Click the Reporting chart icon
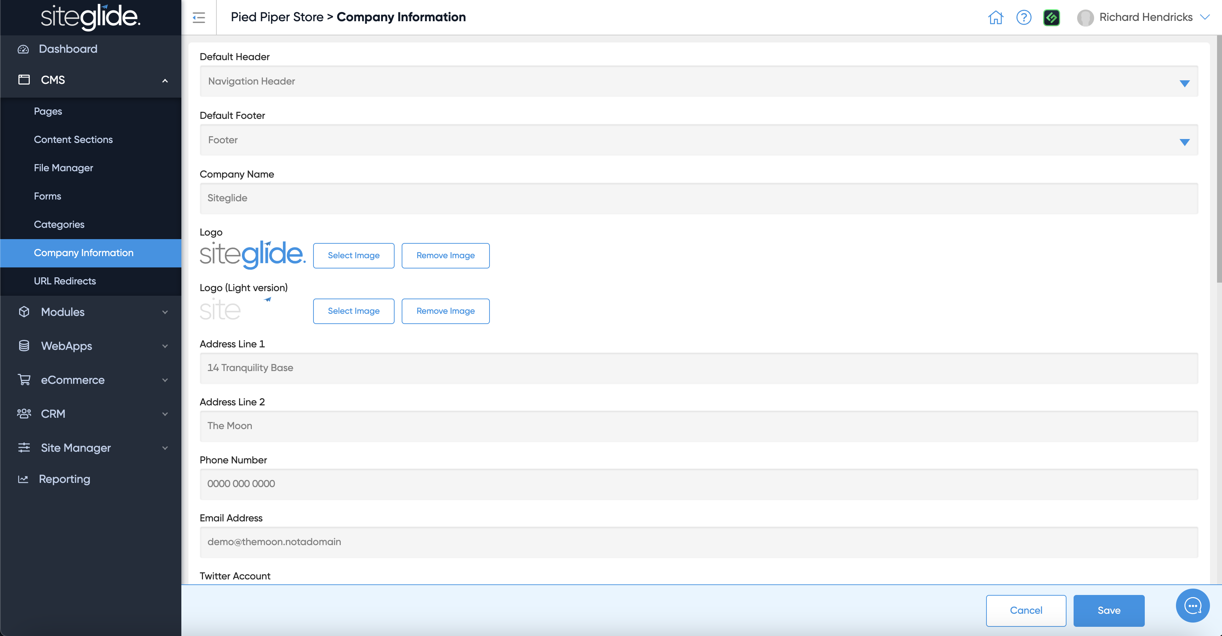Screen dimensions: 1222x636 pos(23,479)
